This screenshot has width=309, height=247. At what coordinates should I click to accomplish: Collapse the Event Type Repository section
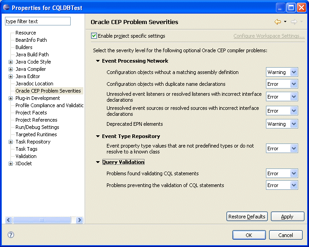(98, 136)
